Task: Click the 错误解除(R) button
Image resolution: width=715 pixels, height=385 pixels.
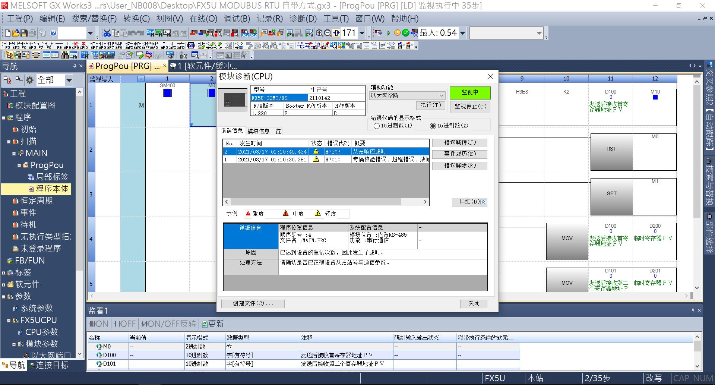Action: coord(459,165)
